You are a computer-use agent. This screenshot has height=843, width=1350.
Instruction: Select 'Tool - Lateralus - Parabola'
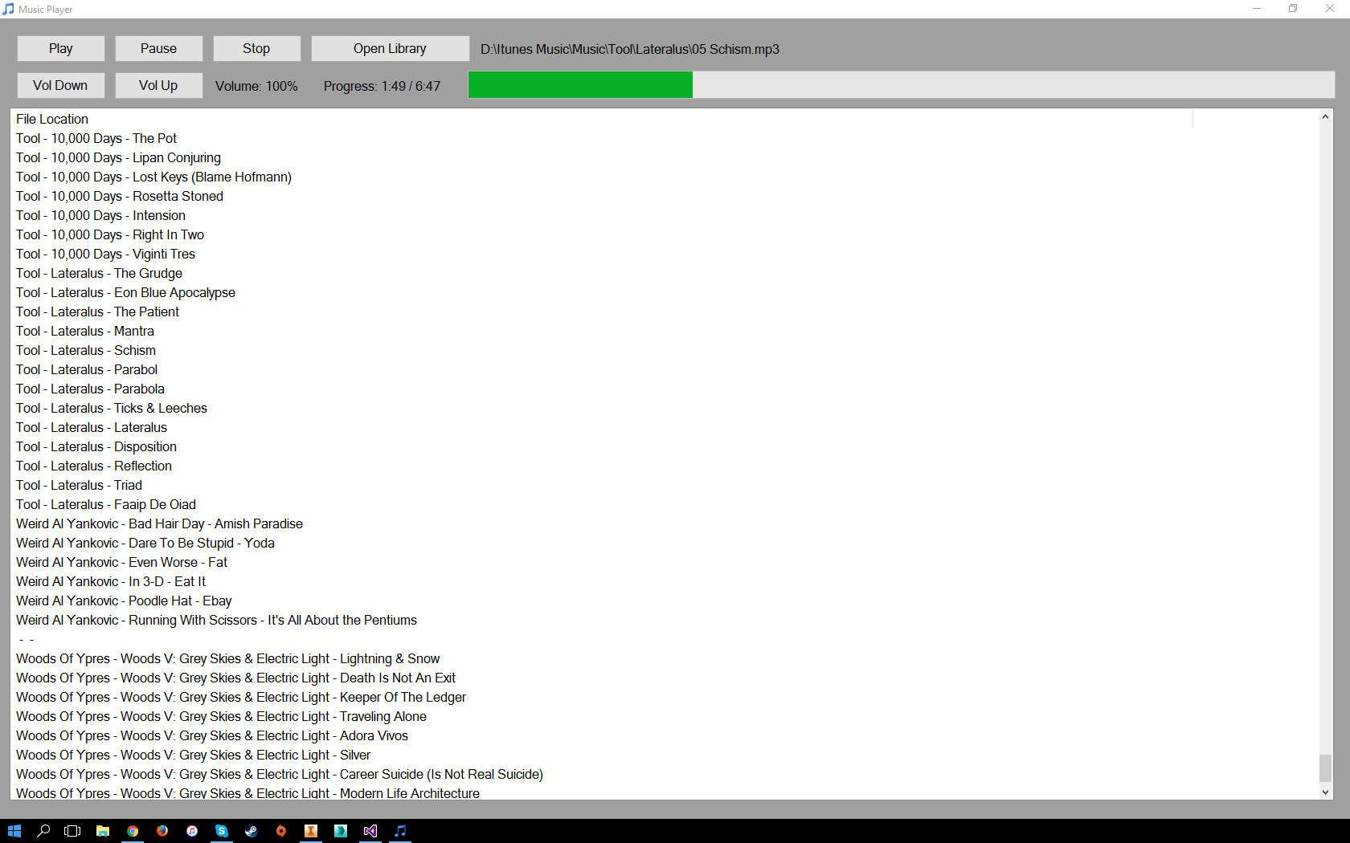pyautogui.click(x=90, y=389)
